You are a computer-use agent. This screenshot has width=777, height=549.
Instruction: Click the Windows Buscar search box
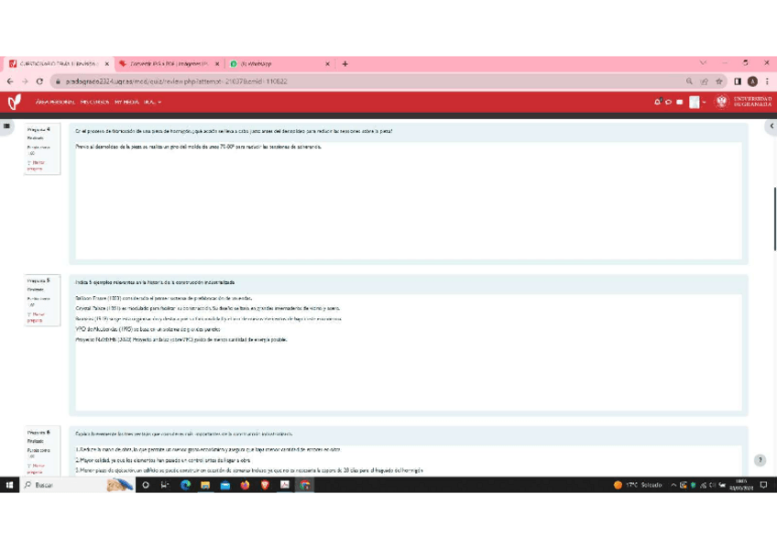[x=78, y=485]
